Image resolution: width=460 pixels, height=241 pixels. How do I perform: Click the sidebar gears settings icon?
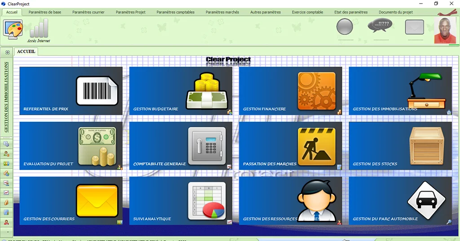pos(6,144)
